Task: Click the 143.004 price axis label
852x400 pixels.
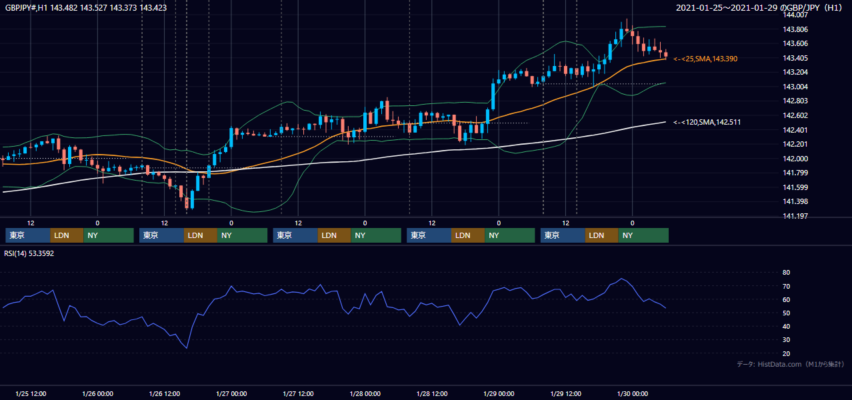Action: pos(795,87)
